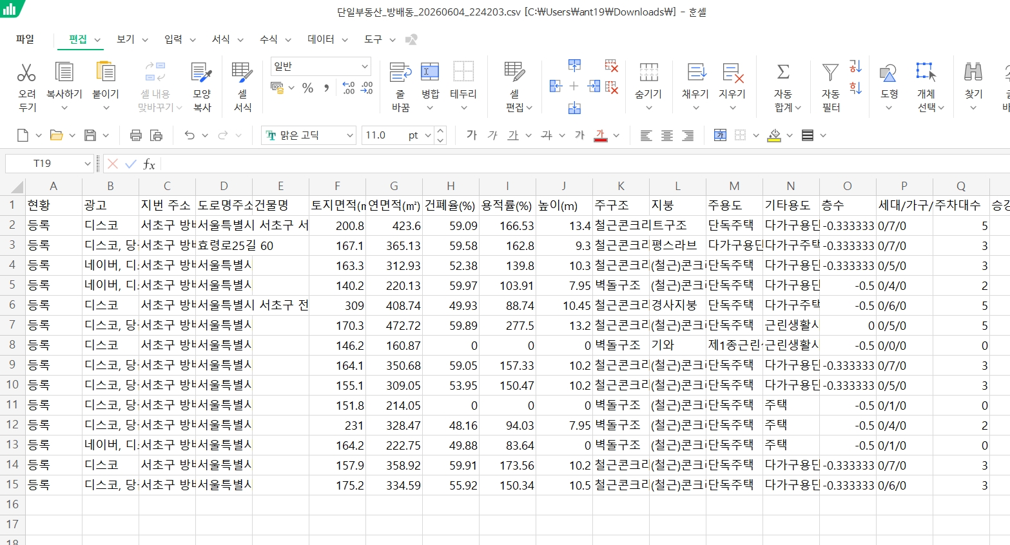
Task: Click the Print icon in quick toolbar
Action: (135, 135)
